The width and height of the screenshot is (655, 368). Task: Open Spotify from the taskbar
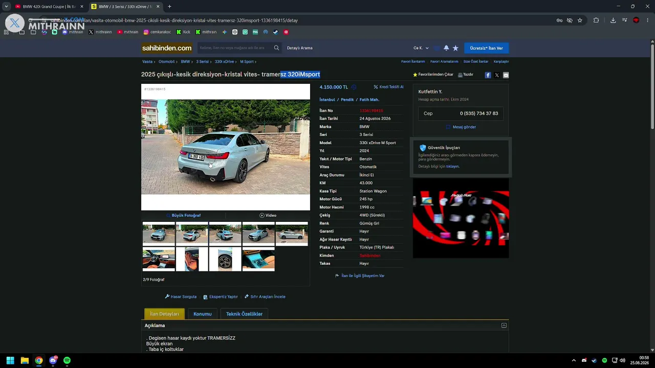coord(67,360)
